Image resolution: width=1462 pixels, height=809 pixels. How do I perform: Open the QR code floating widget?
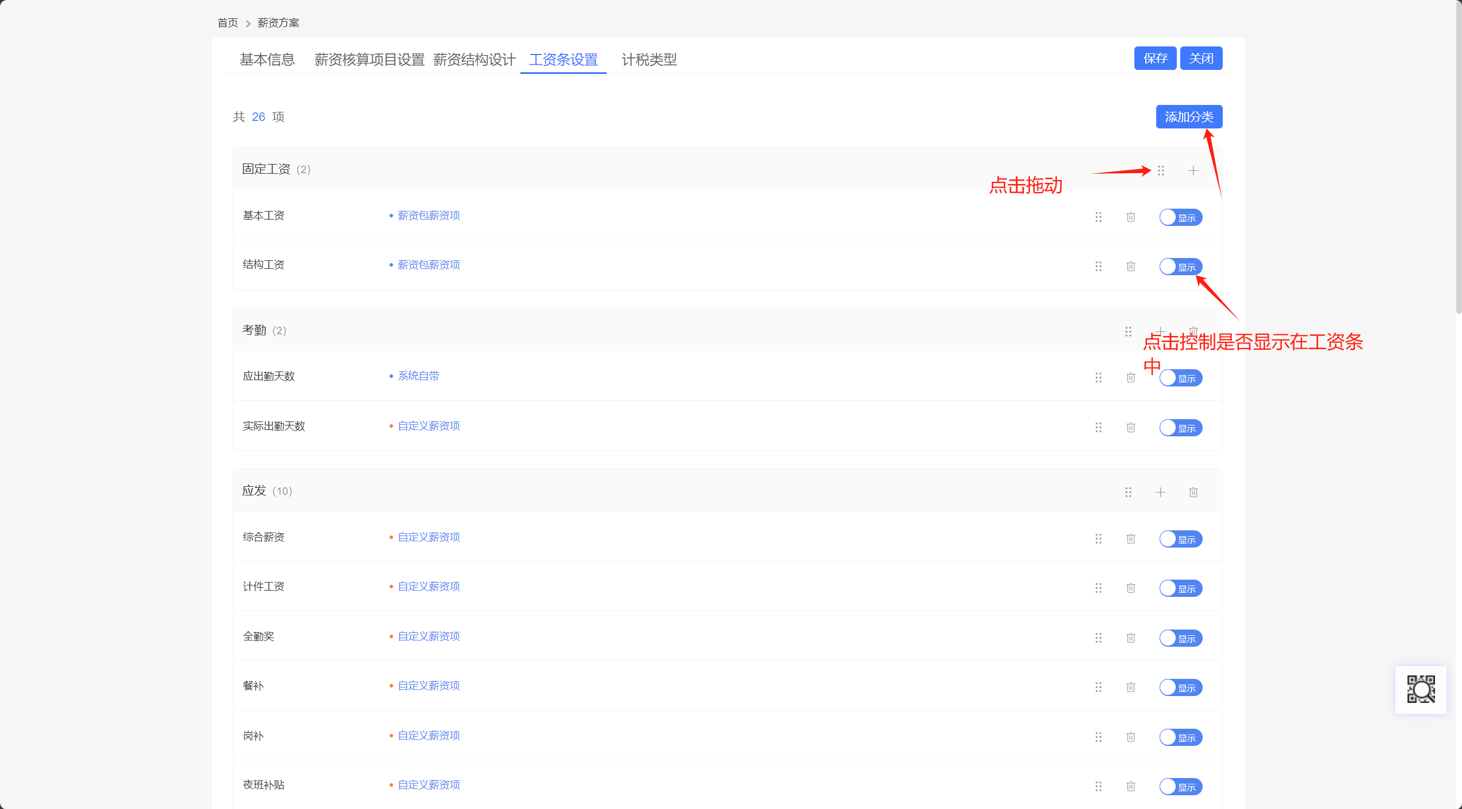click(x=1421, y=690)
